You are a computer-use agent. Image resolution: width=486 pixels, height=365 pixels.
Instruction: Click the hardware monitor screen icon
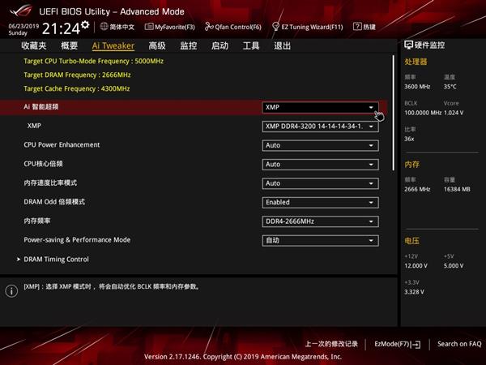coord(408,45)
